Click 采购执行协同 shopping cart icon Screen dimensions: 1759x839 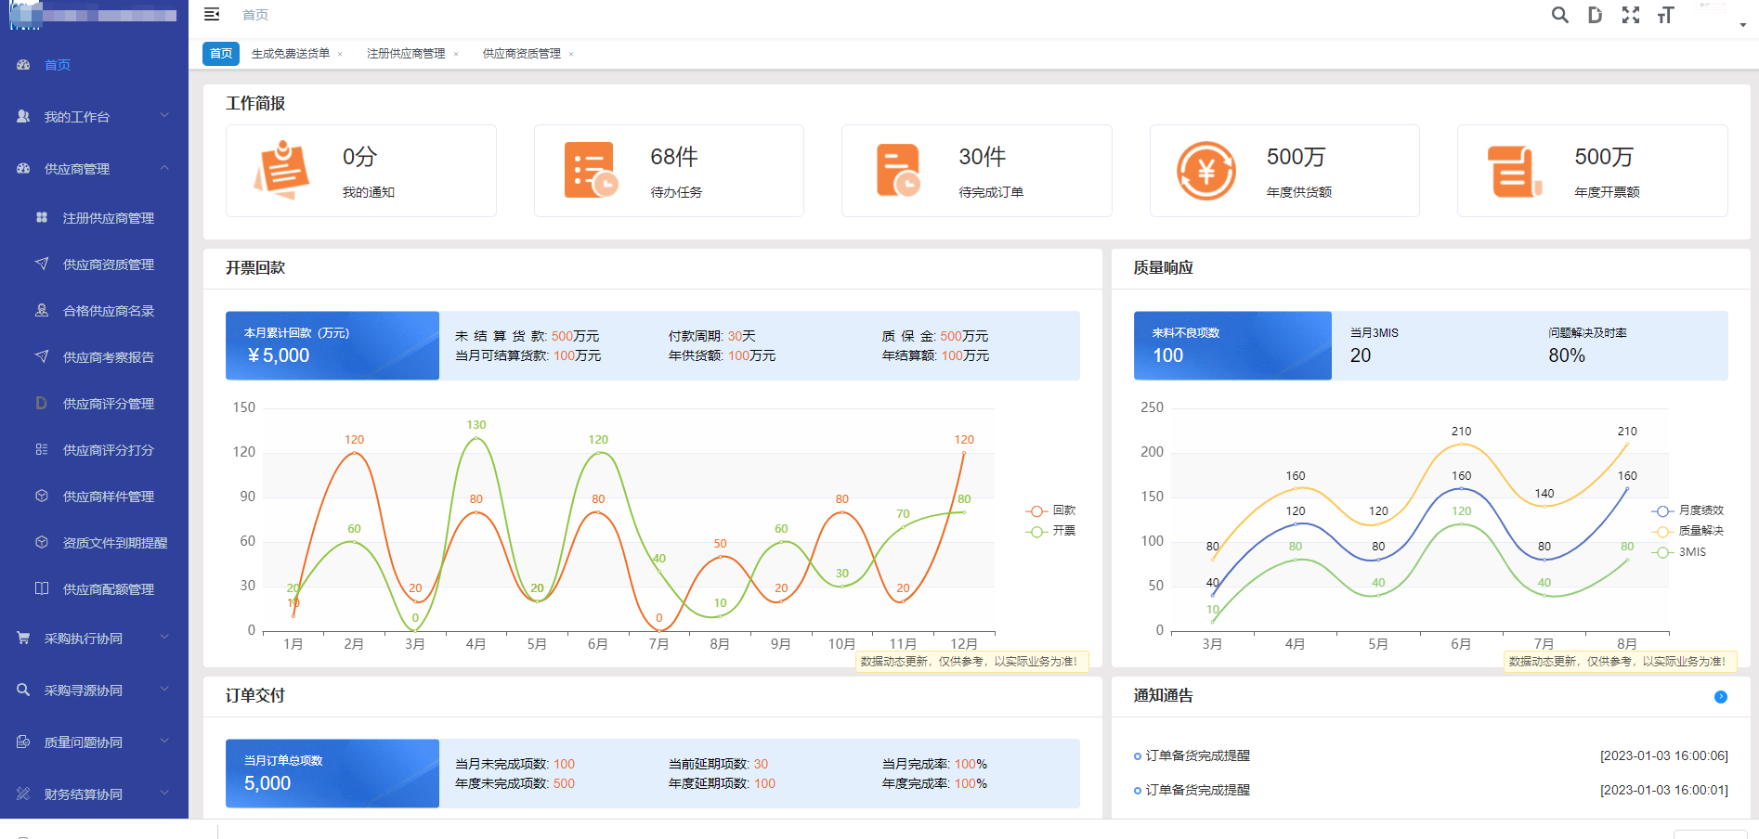coord(23,639)
